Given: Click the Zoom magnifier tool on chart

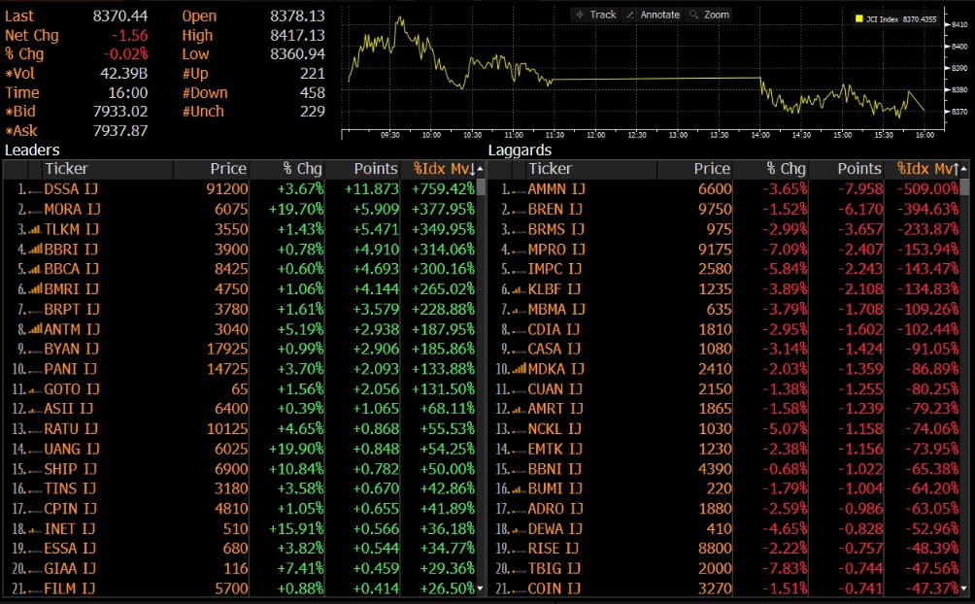Looking at the screenshot, I should pos(708,15).
